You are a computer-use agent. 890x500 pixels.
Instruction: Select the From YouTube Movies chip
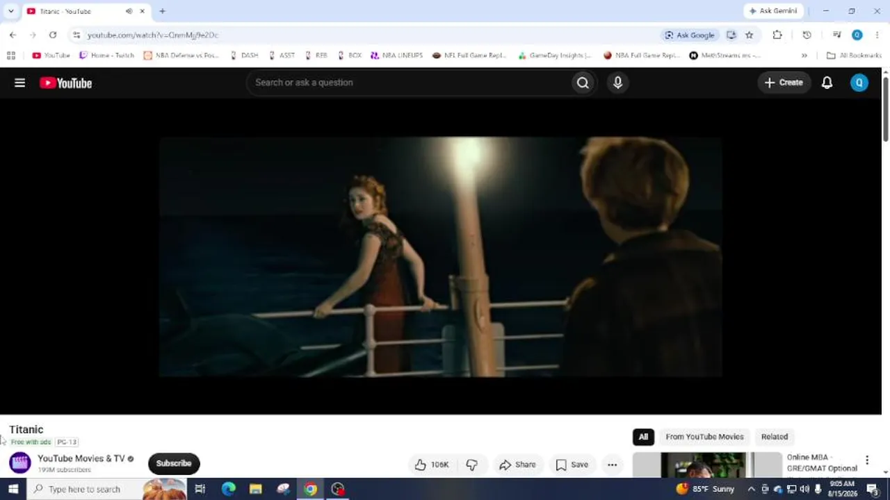704,437
